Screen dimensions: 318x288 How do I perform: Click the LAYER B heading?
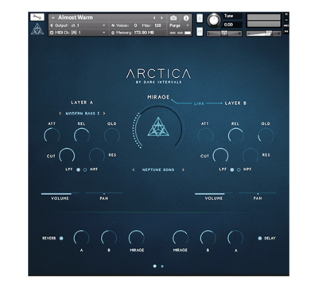pos(235,103)
